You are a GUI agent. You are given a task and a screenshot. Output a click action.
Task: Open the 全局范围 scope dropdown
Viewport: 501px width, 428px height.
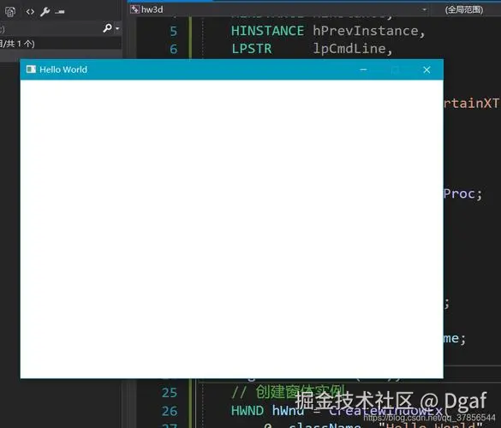click(464, 9)
